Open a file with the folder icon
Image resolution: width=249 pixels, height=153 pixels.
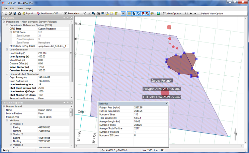coord(10,13)
